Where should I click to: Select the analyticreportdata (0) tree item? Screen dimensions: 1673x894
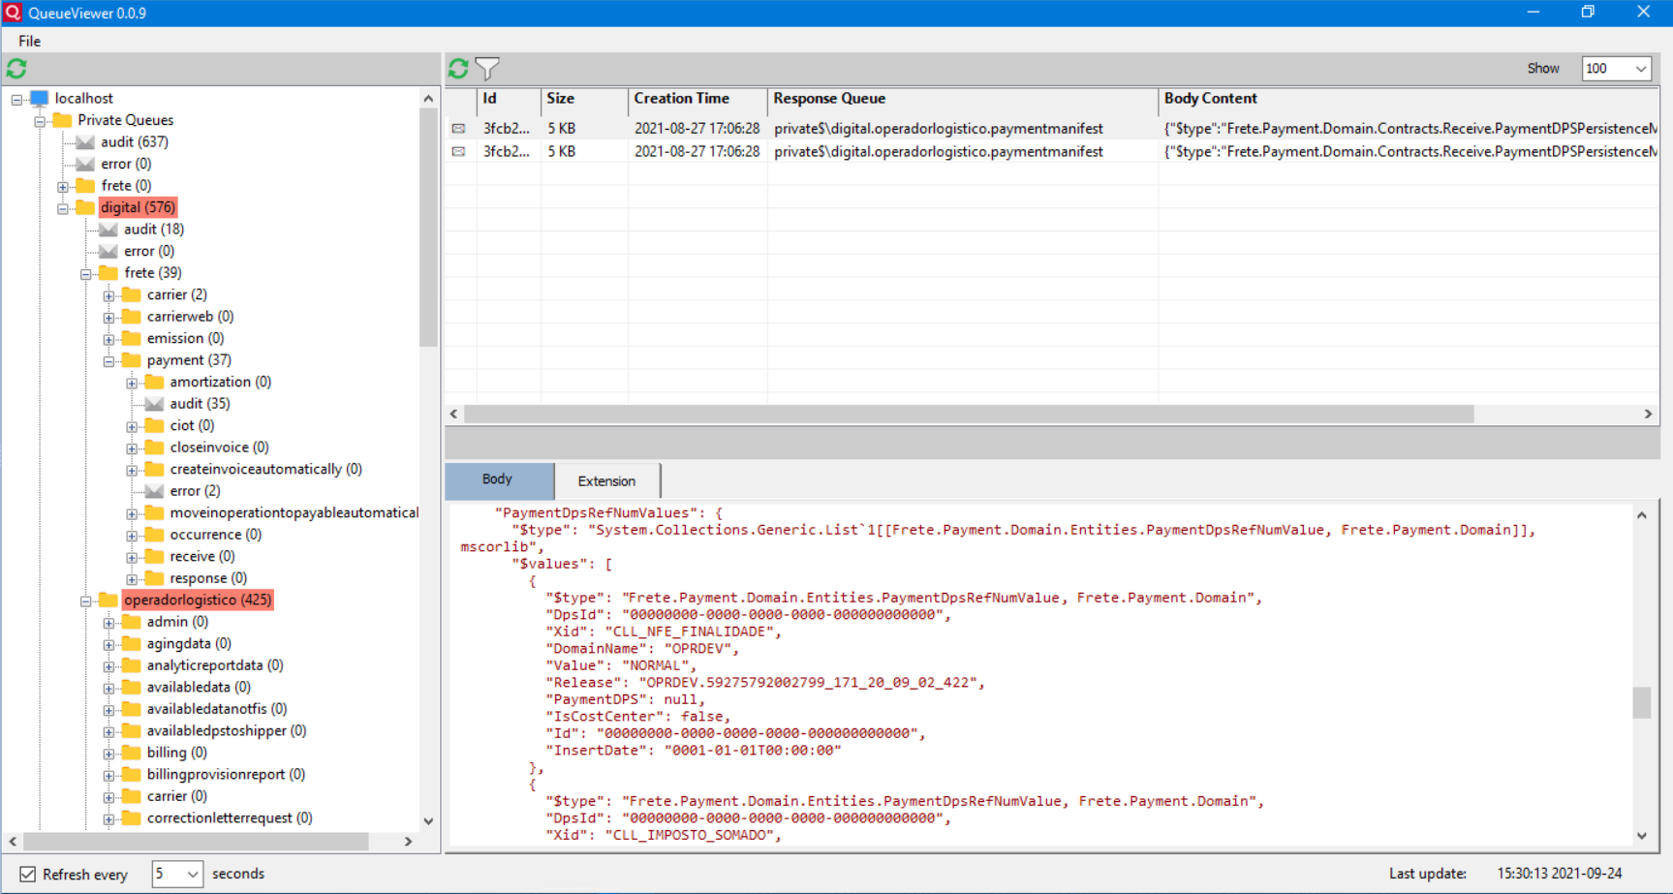214,665
